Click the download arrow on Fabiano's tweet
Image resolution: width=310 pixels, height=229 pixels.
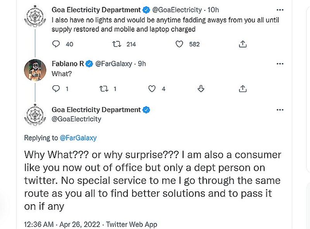pyautogui.click(x=201, y=89)
